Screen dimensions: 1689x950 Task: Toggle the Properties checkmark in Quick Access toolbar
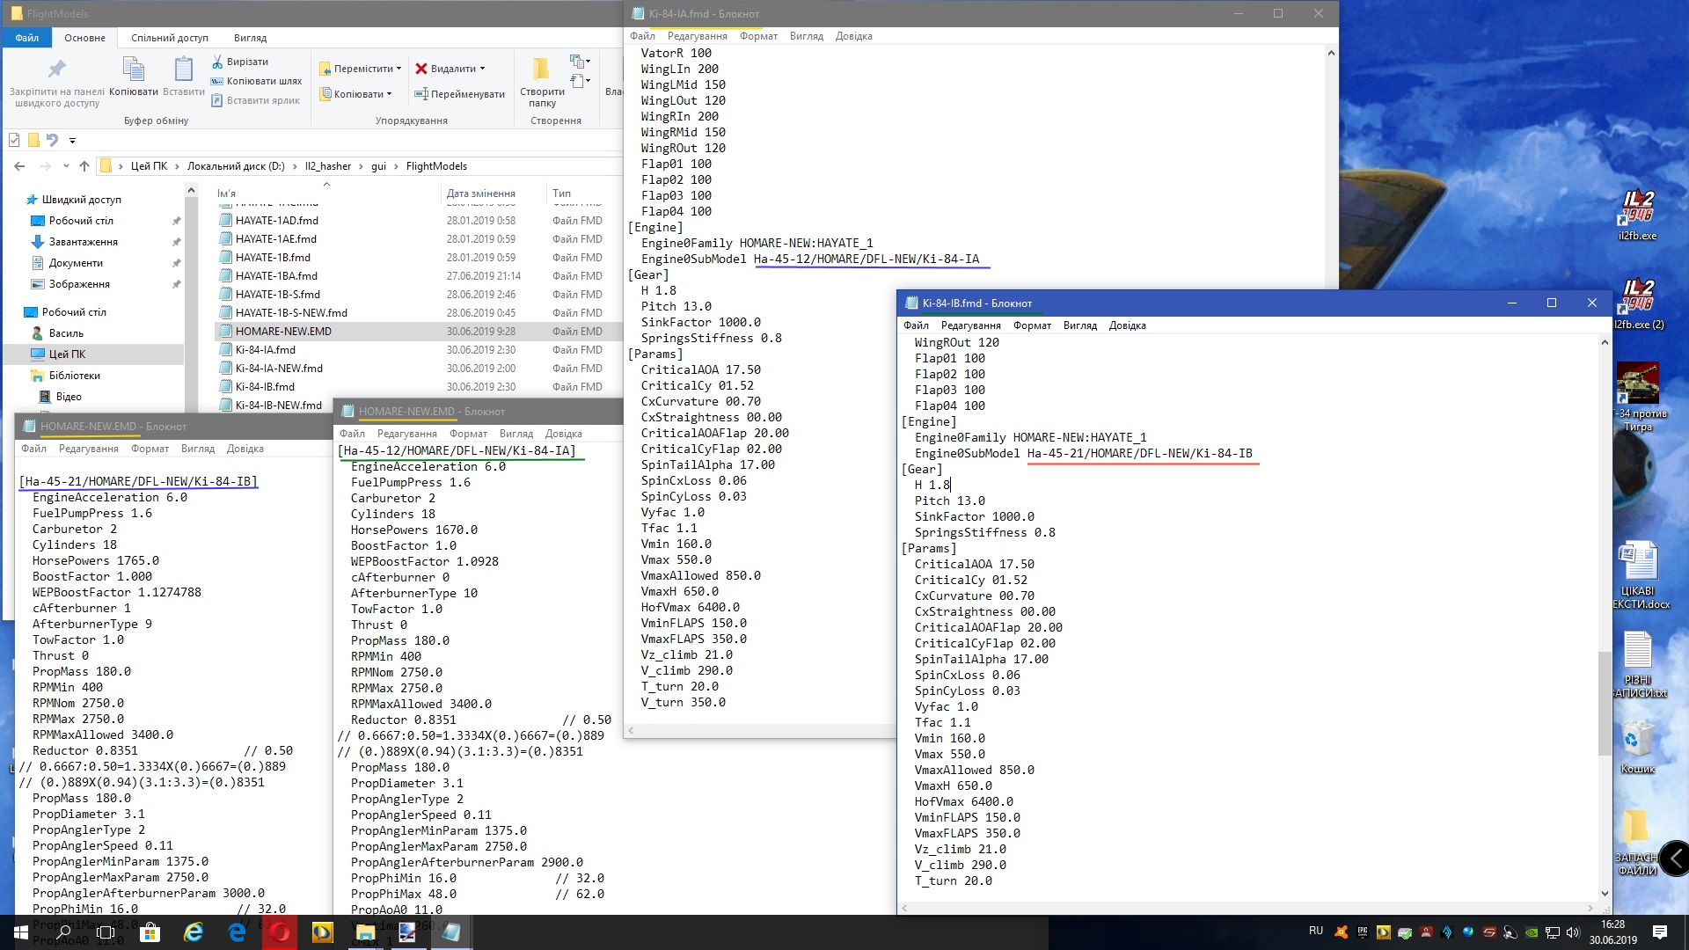click(x=14, y=140)
